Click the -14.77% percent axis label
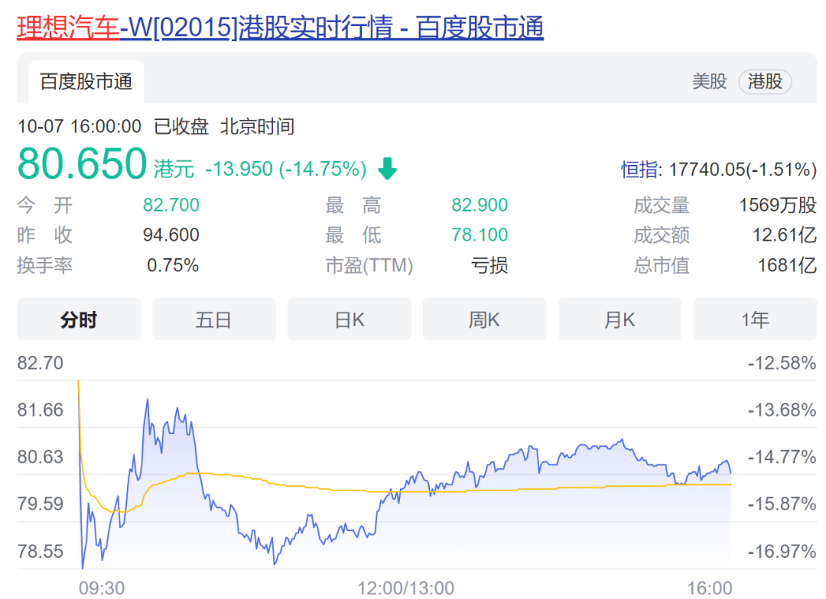Image resolution: width=826 pixels, height=599 pixels. pyautogui.click(x=782, y=456)
